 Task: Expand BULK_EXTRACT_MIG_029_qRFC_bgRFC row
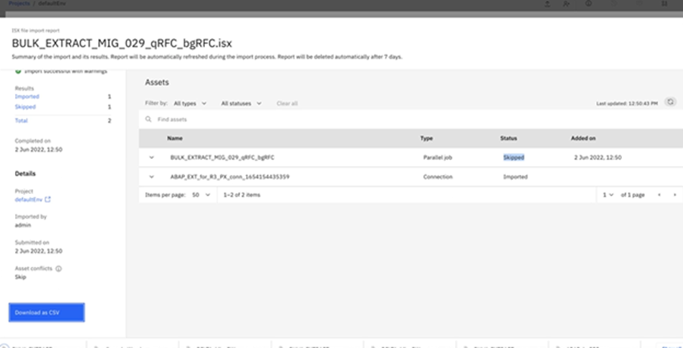click(x=152, y=158)
